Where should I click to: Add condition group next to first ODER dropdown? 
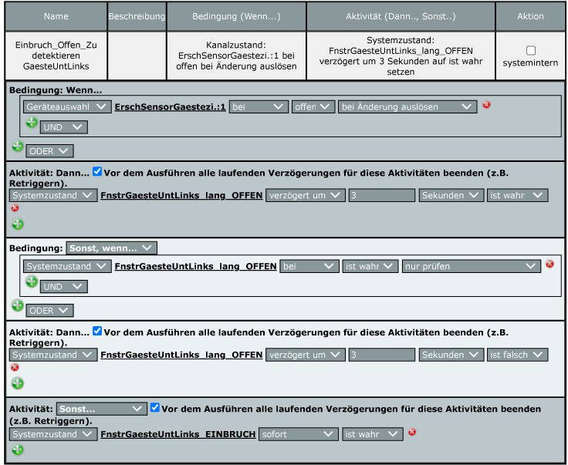point(18,147)
